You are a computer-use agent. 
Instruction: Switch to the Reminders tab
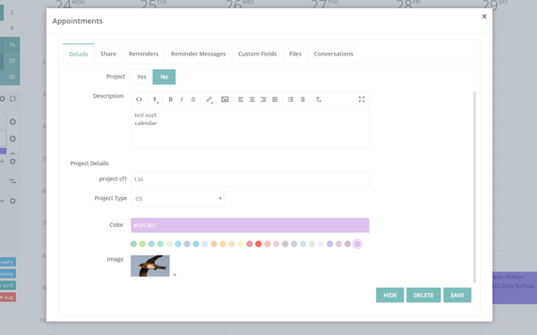(143, 54)
